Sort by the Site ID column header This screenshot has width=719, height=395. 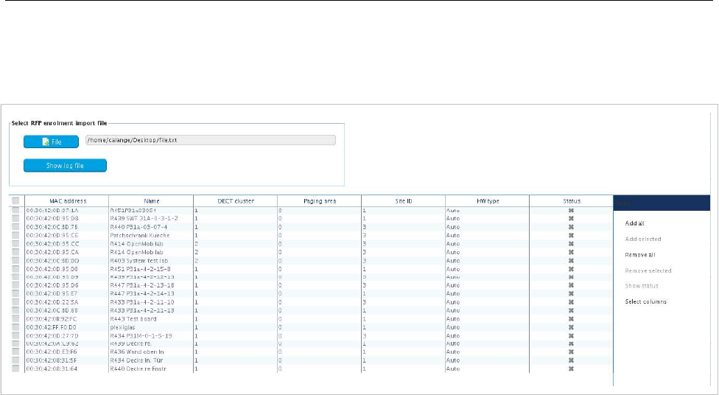(x=404, y=201)
